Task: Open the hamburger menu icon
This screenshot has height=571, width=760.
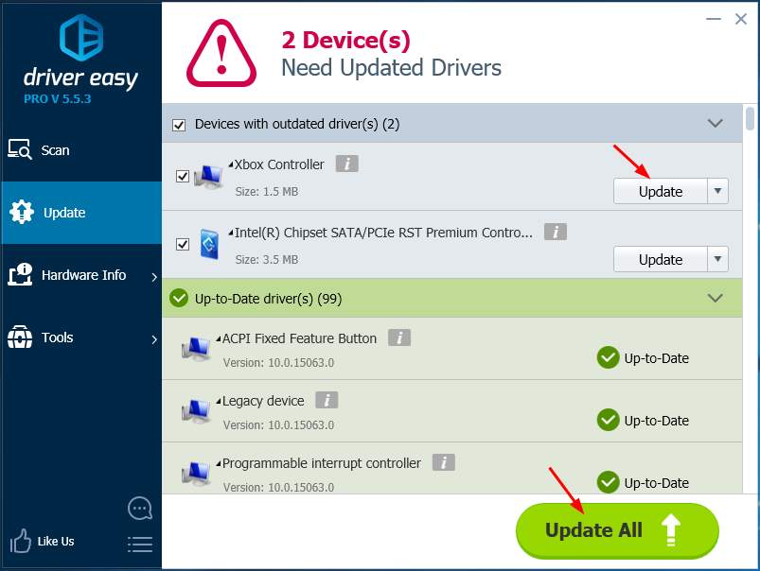Action: click(x=140, y=545)
